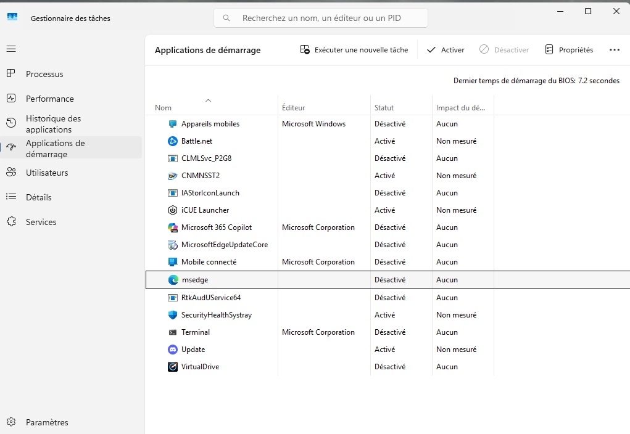Click the iCUE Launcher icon
Viewport: 630px width, 434px height.
(173, 210)
